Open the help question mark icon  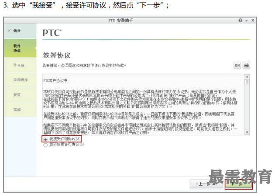point(240,21)
